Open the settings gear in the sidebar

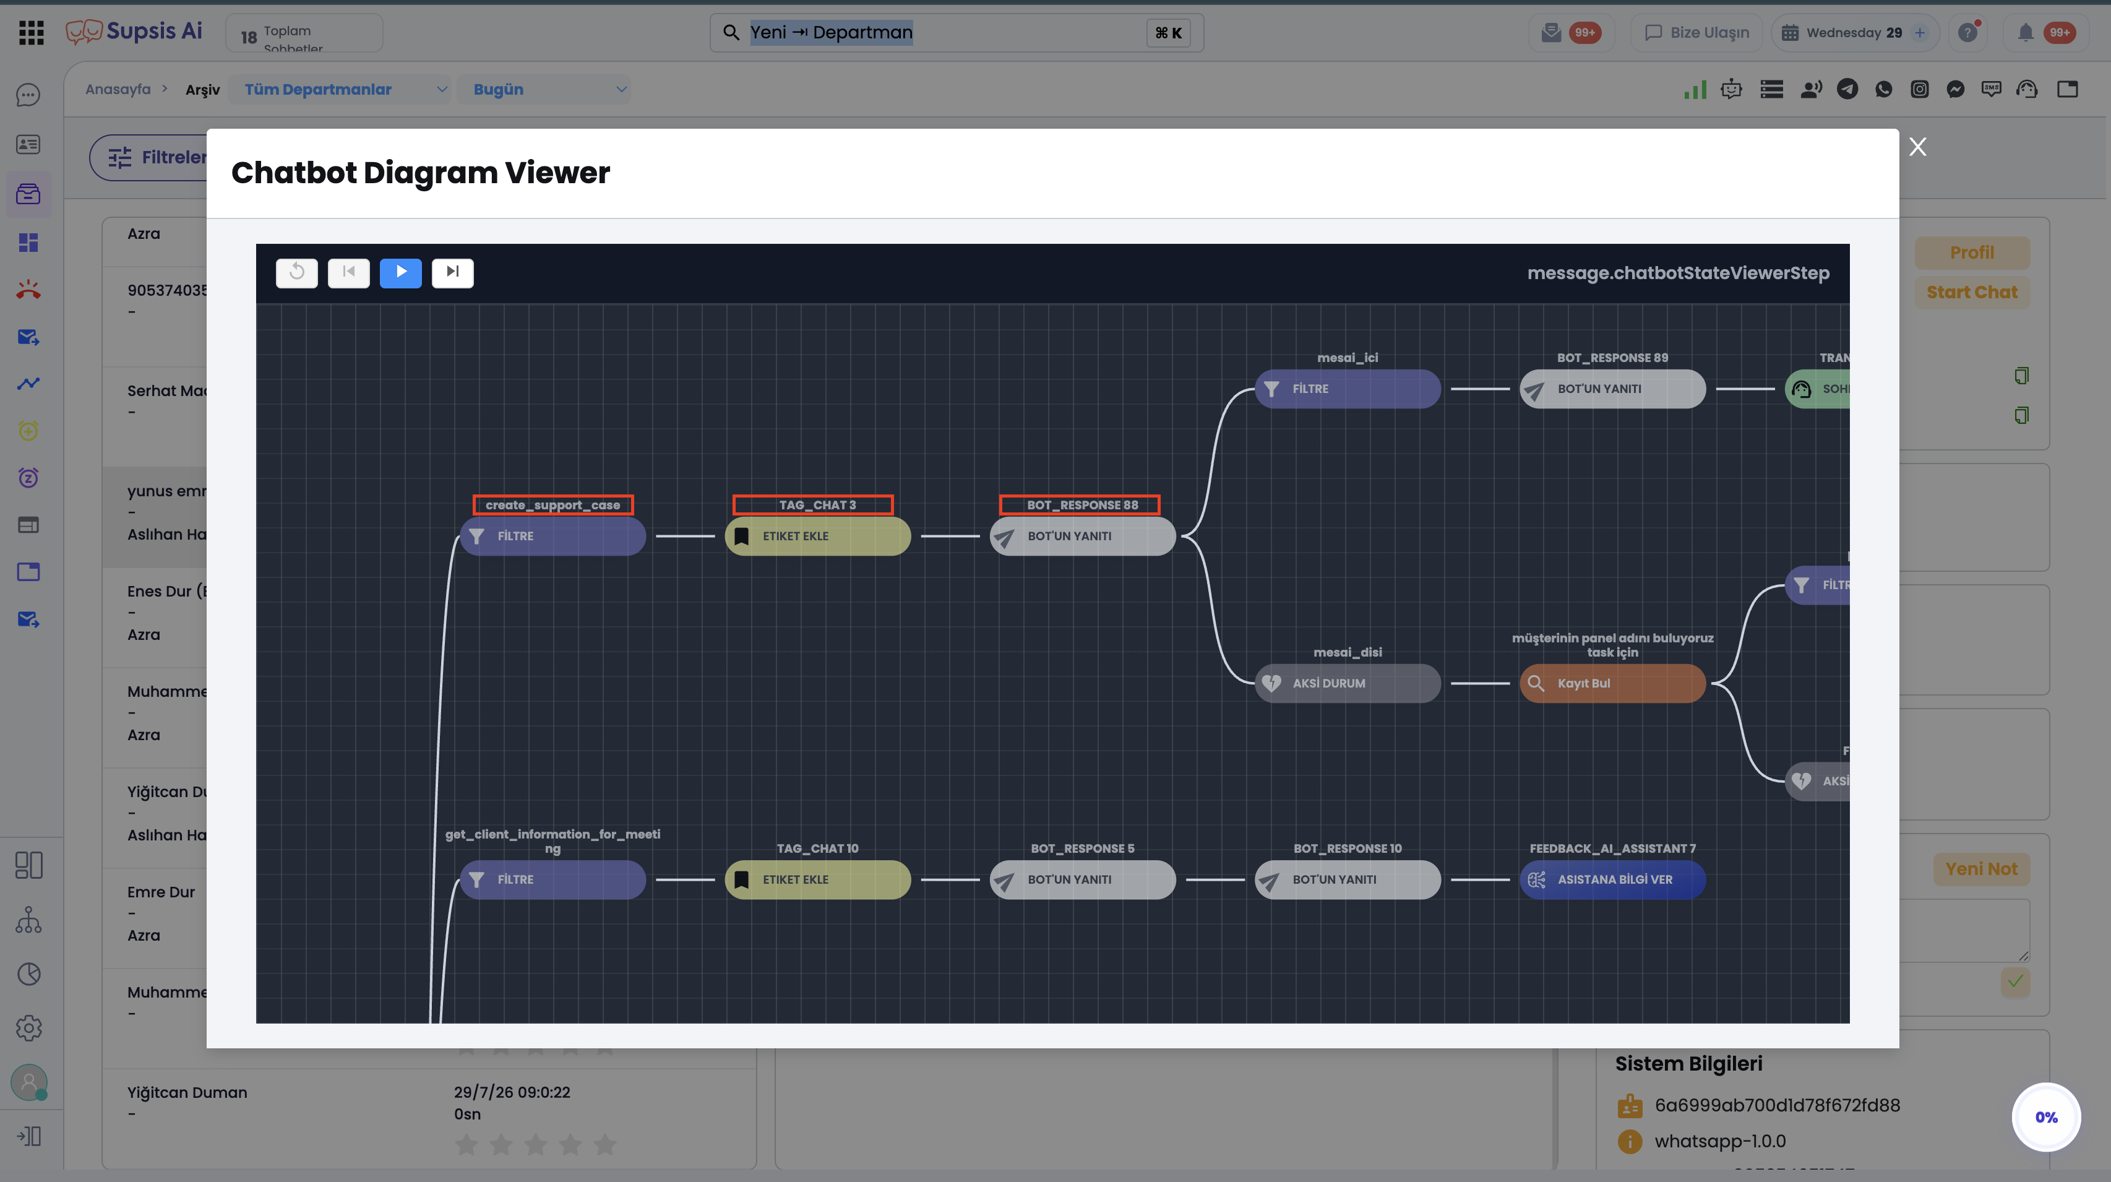[x=28, y=1028]
